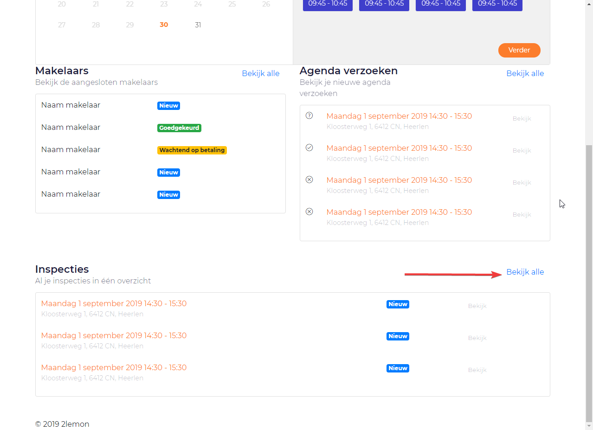The height and width of the screenshot is (430, 593).
Task: Open the second inspection date title link
Action: [114, 335]
